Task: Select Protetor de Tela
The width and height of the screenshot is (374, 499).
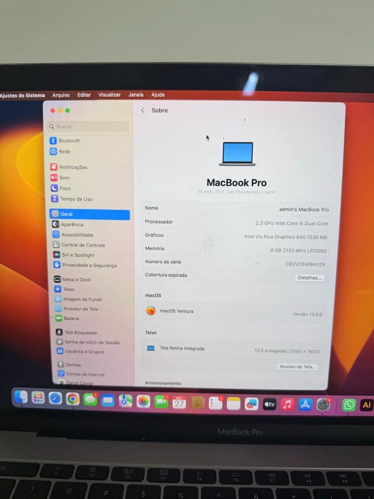Action: (x=77, y=309)
